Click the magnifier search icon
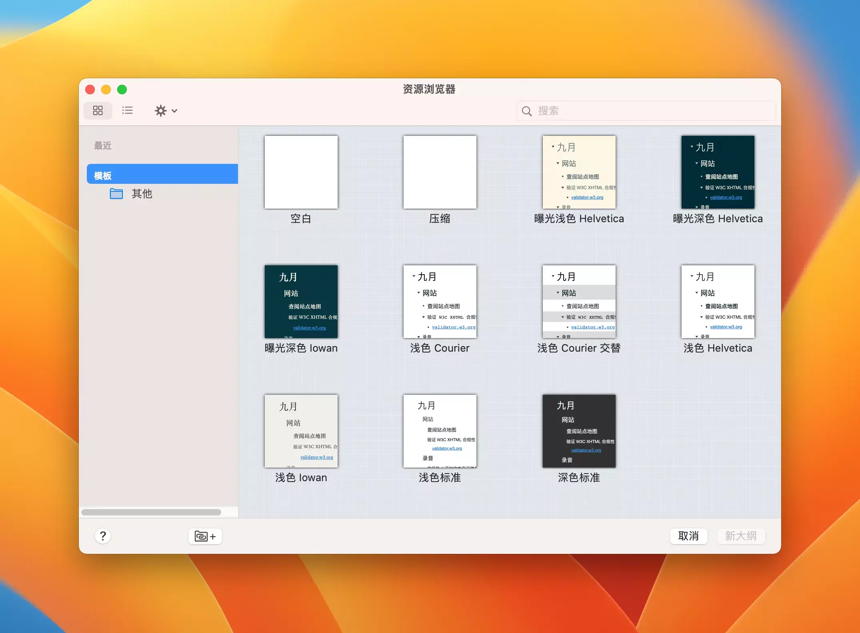 coord(527,111)
